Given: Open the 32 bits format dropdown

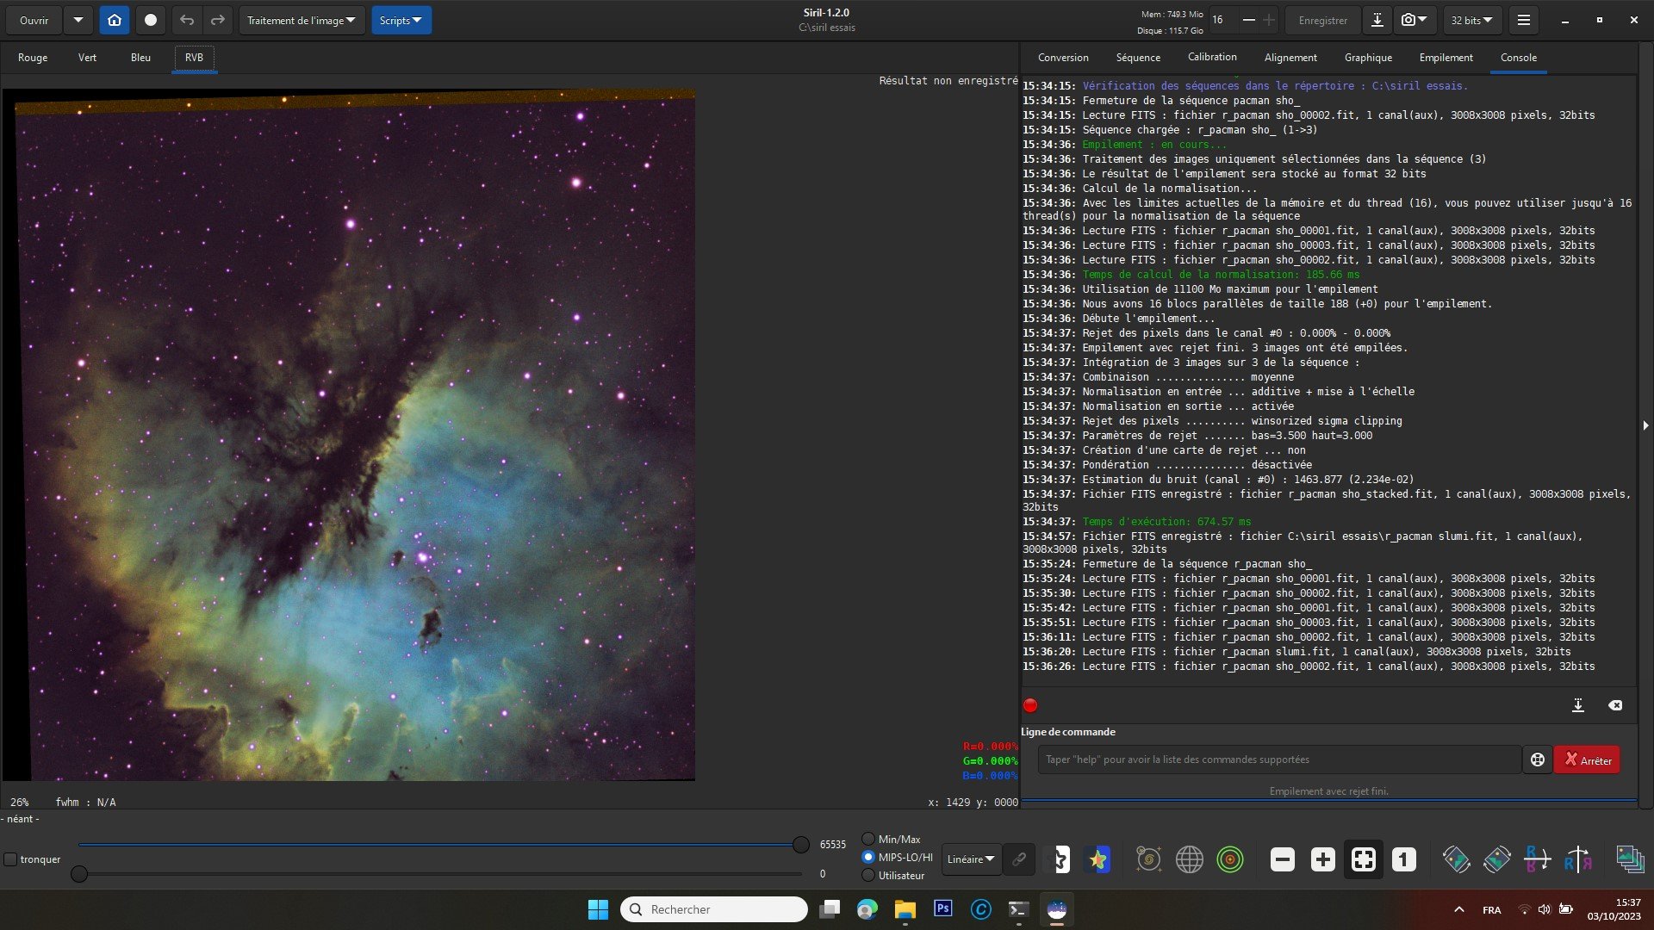Looking at the screenshot, I should coord(1472,20).
